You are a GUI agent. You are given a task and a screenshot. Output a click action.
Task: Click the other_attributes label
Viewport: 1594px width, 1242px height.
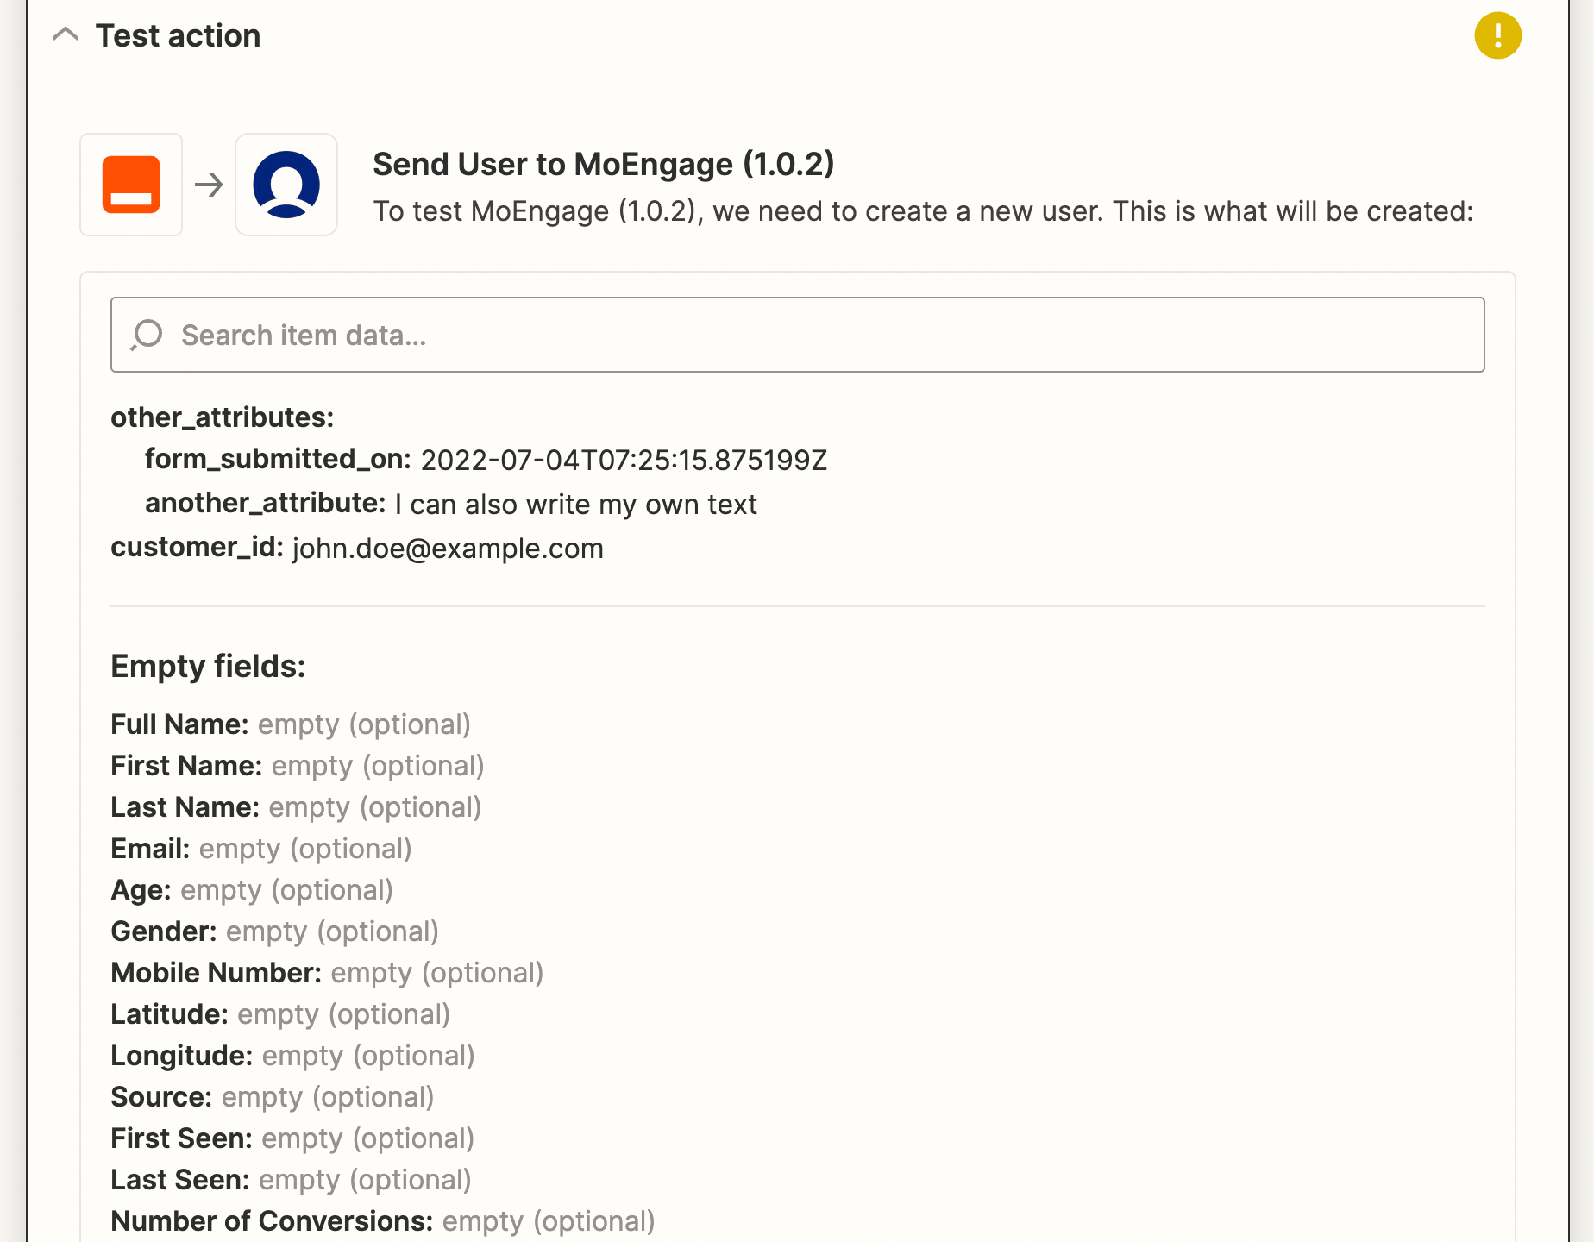point(223,417)
